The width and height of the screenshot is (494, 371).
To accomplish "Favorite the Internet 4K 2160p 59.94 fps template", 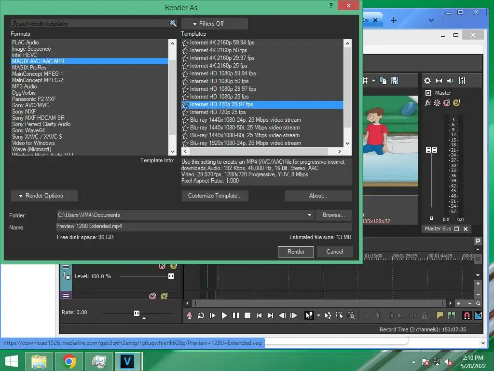I will pos(185,43).
